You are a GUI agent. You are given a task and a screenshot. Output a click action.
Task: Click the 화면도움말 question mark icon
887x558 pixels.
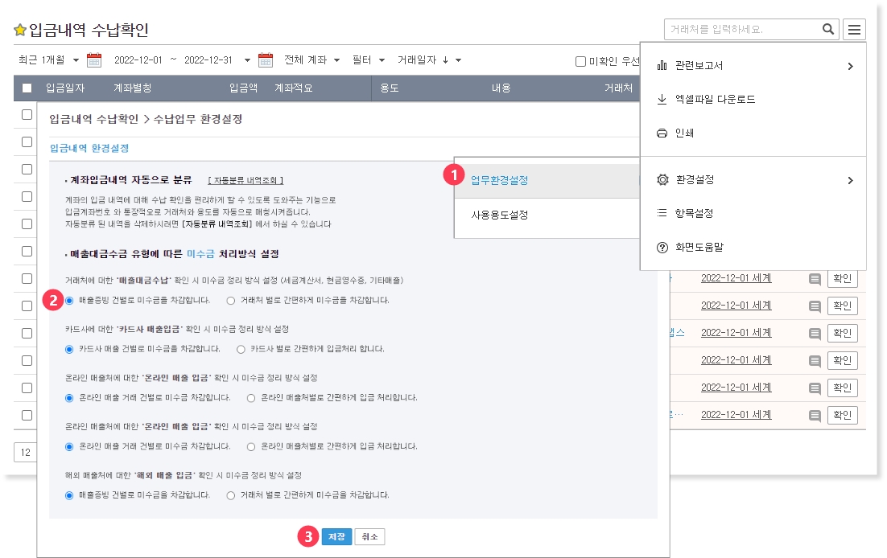[x=662, y=248]
